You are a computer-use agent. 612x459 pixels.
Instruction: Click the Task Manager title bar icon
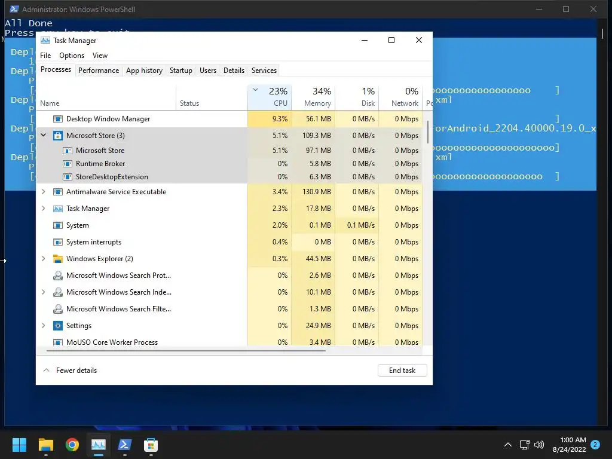(45, 40)
